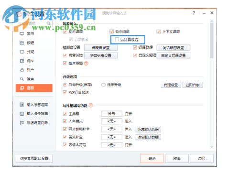This screenshot has height=185, width=239.
Task: Click the vertical scrollbar thumb
Action: [212, 41]
